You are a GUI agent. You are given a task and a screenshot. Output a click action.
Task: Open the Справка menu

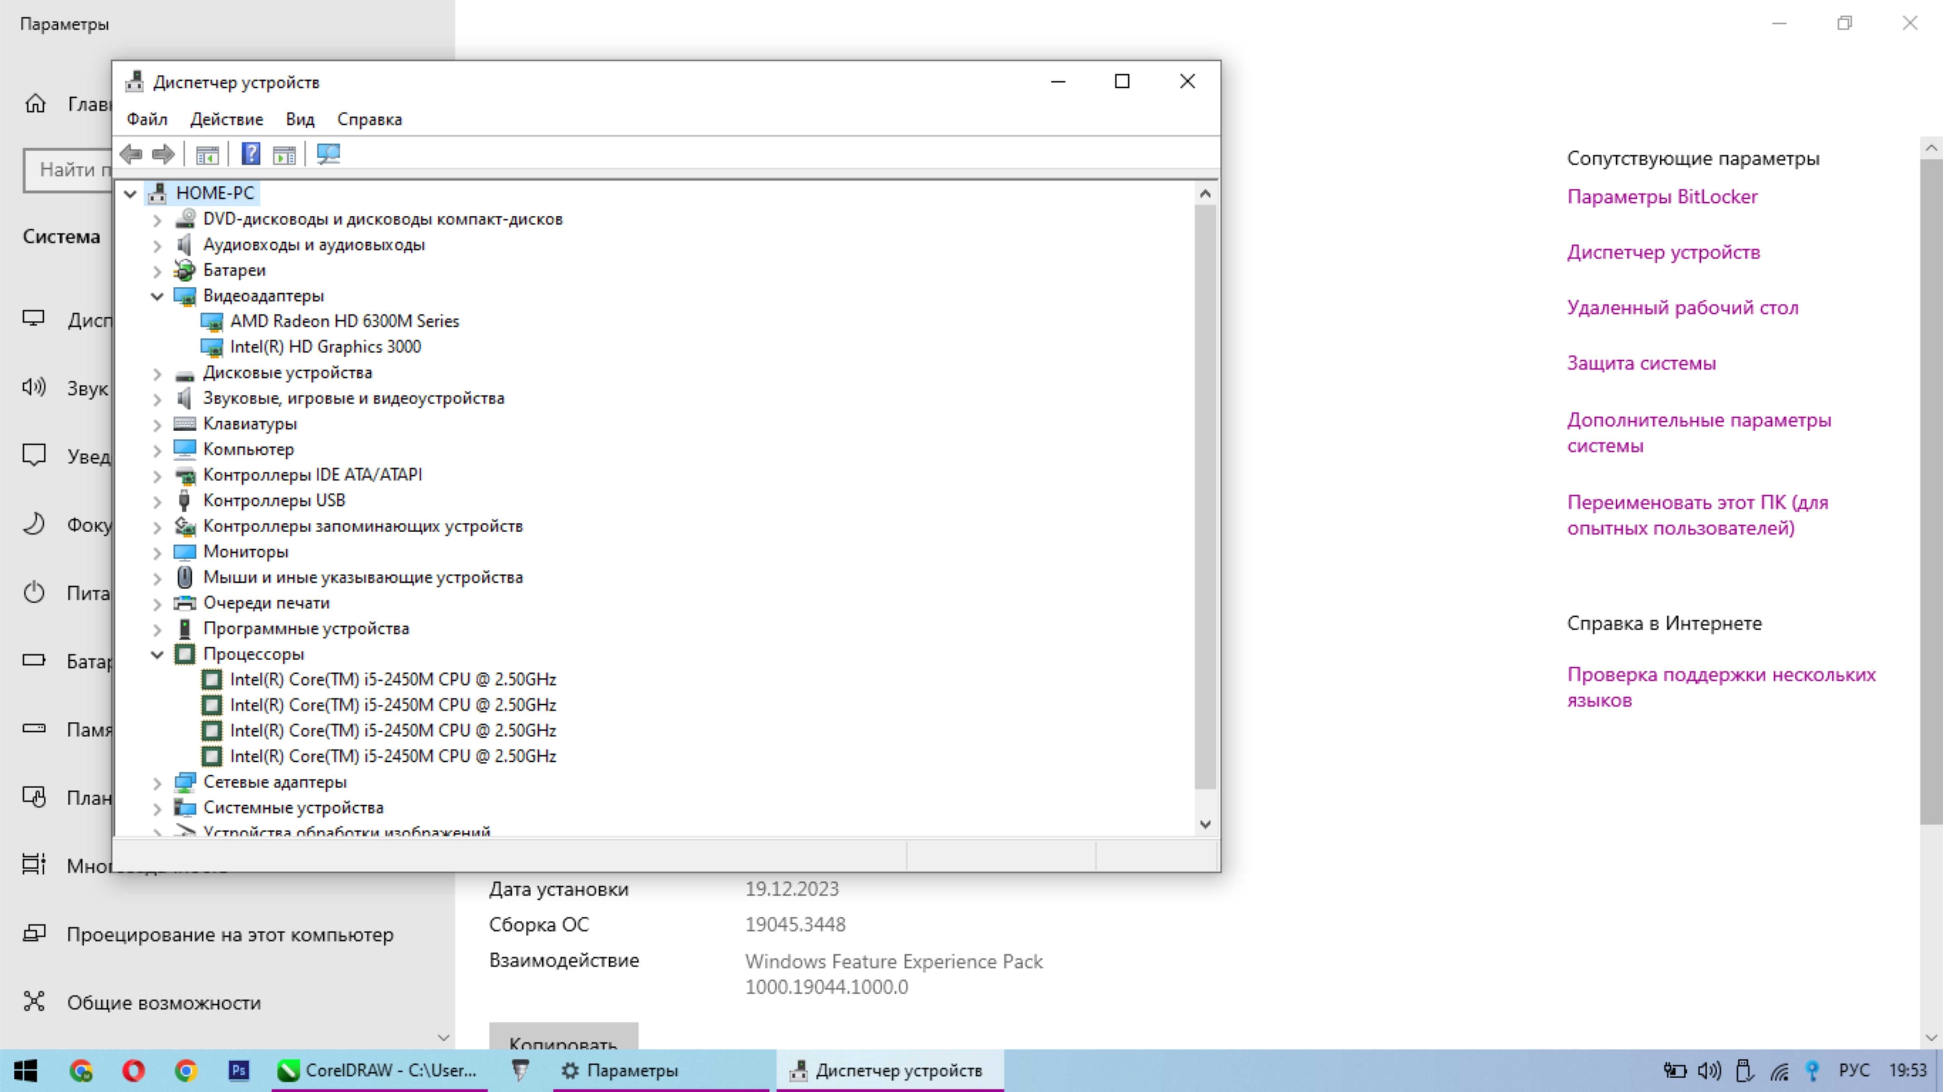coord(370,119)
